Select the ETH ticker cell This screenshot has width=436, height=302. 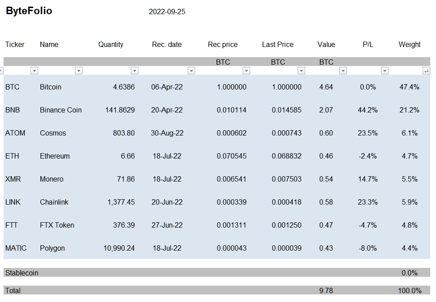tap(12, 156)
